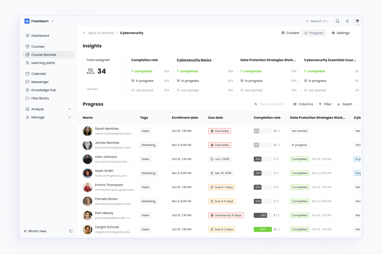Open the Learning paths section

tap(43, 63)
